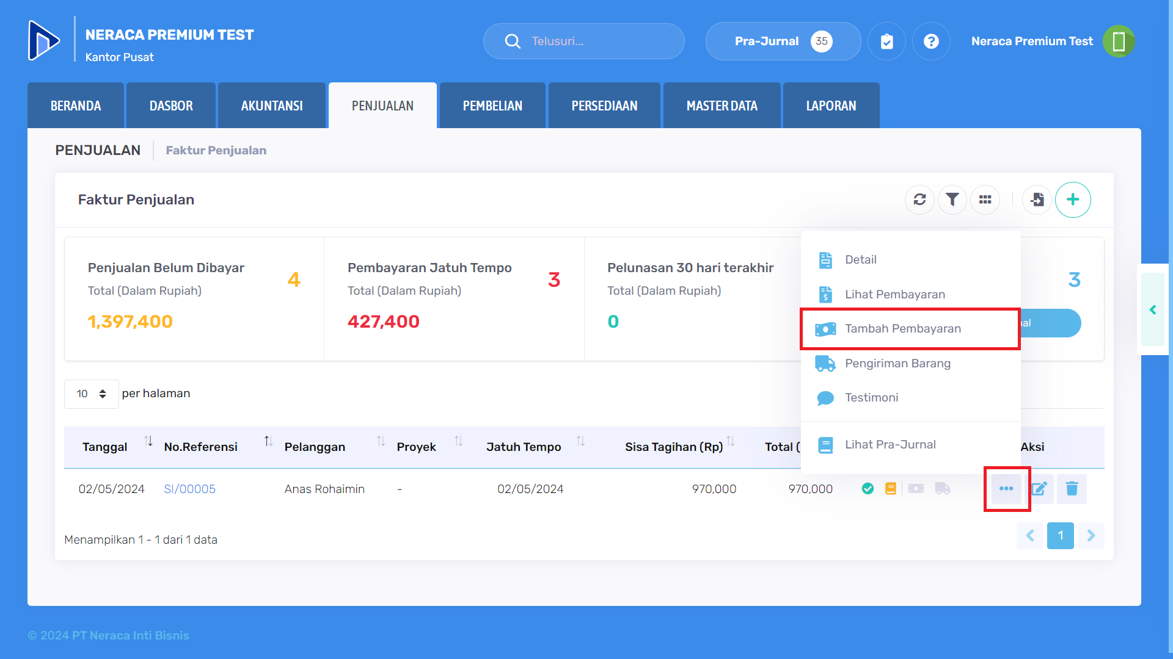Click the 427,400 overdue amount
Image resolution: width=1173 pixels, height=659 pixels.
384,322
